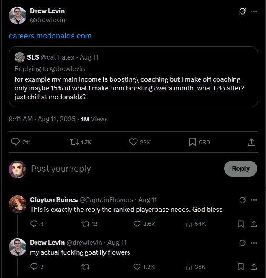Like Drew Levin's main post
266x278 pixels.
tap(134, 142)
